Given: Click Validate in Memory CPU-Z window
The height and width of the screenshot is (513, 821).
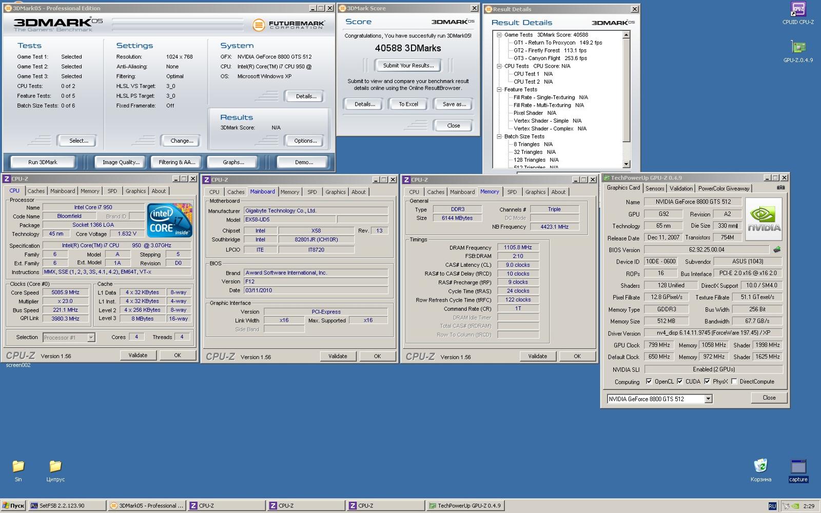Looking at the screenshot, I should 537,356.
